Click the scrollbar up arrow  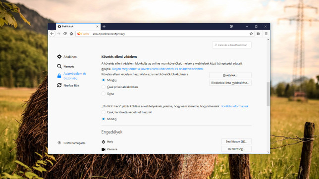[x=268, y=40]
